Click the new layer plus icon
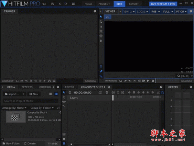Screen dimensions: 194x146 pyautogui.click(x=107, y=93)
